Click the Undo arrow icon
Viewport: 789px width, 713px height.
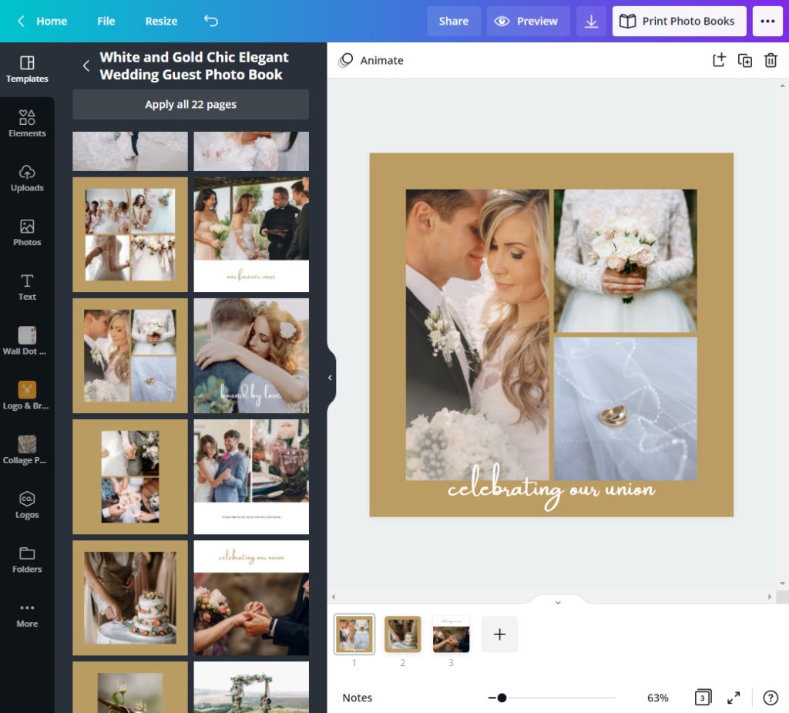(x=211, y=21)
